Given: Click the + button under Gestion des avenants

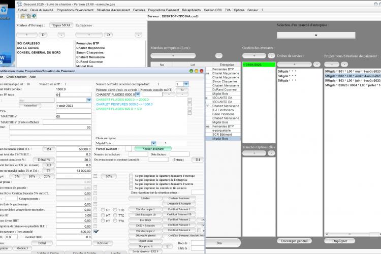Looking at the screenshot, I should (x=254, y=56).
